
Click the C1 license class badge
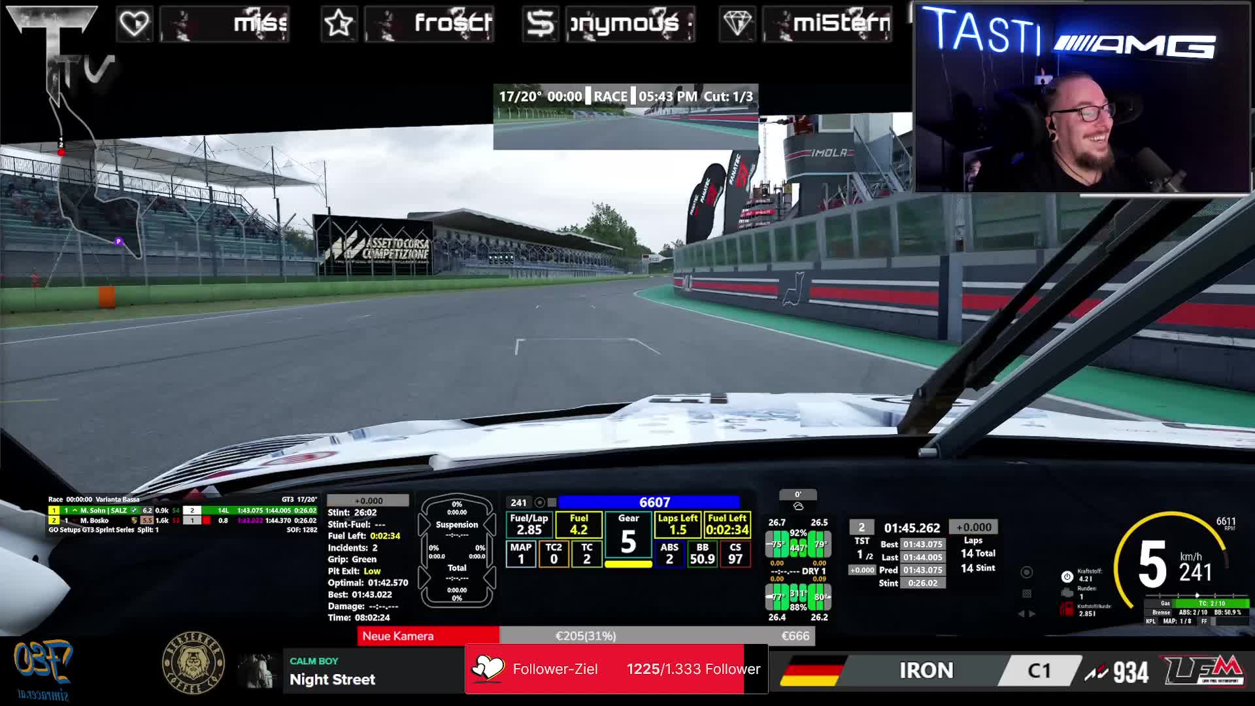pyautogui.click(x=1039, y=671)
